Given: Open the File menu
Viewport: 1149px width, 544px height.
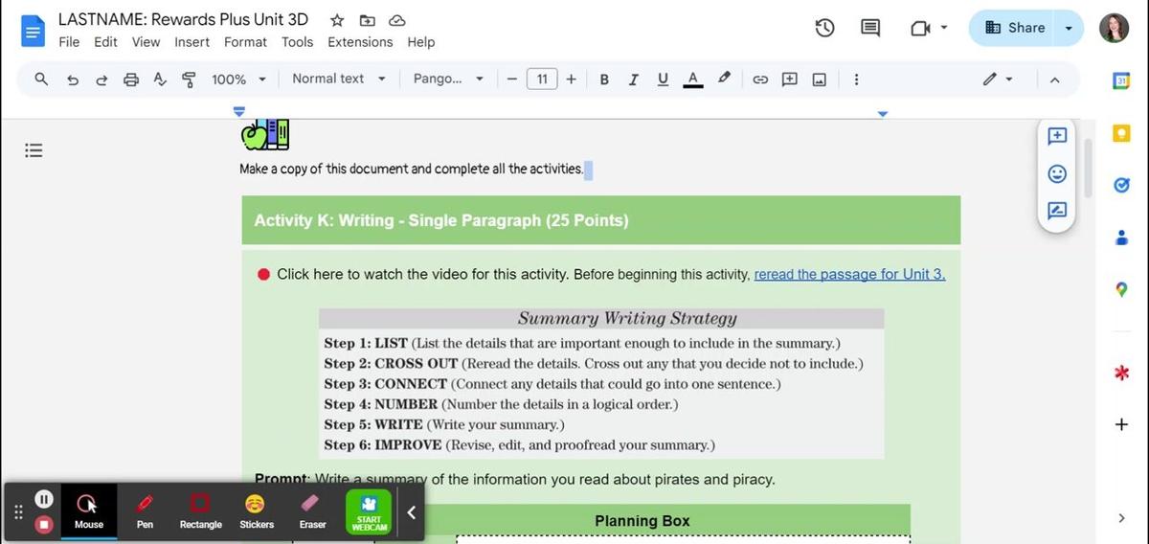Looking at the screenshot, I should [69, 42].
